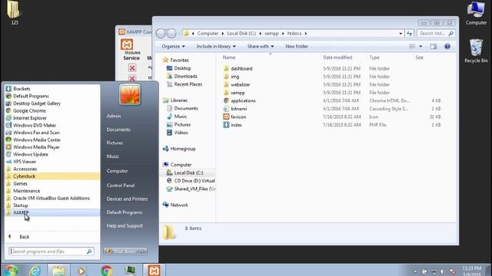Expand the Startup folder

point(21,205)
